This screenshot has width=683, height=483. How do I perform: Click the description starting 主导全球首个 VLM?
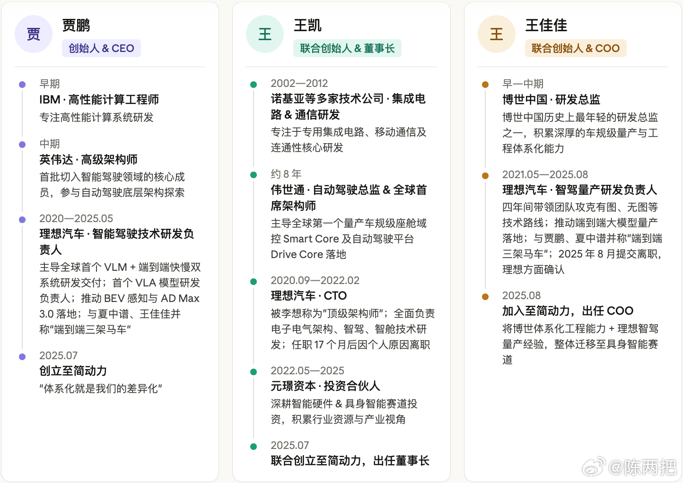click(120, 298)
